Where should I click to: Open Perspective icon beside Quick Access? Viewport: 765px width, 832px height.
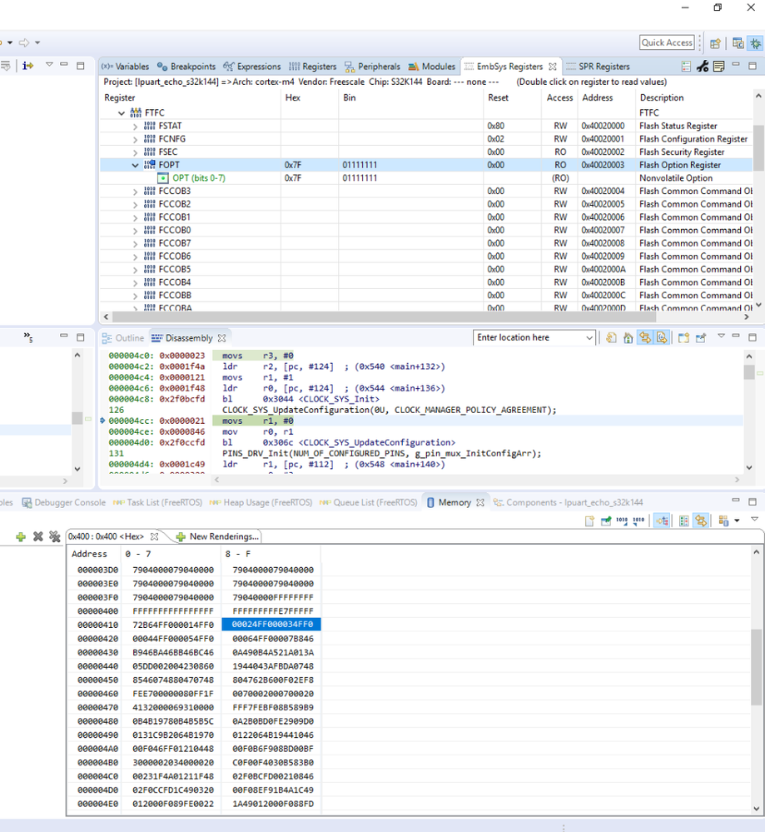[715, 43]
